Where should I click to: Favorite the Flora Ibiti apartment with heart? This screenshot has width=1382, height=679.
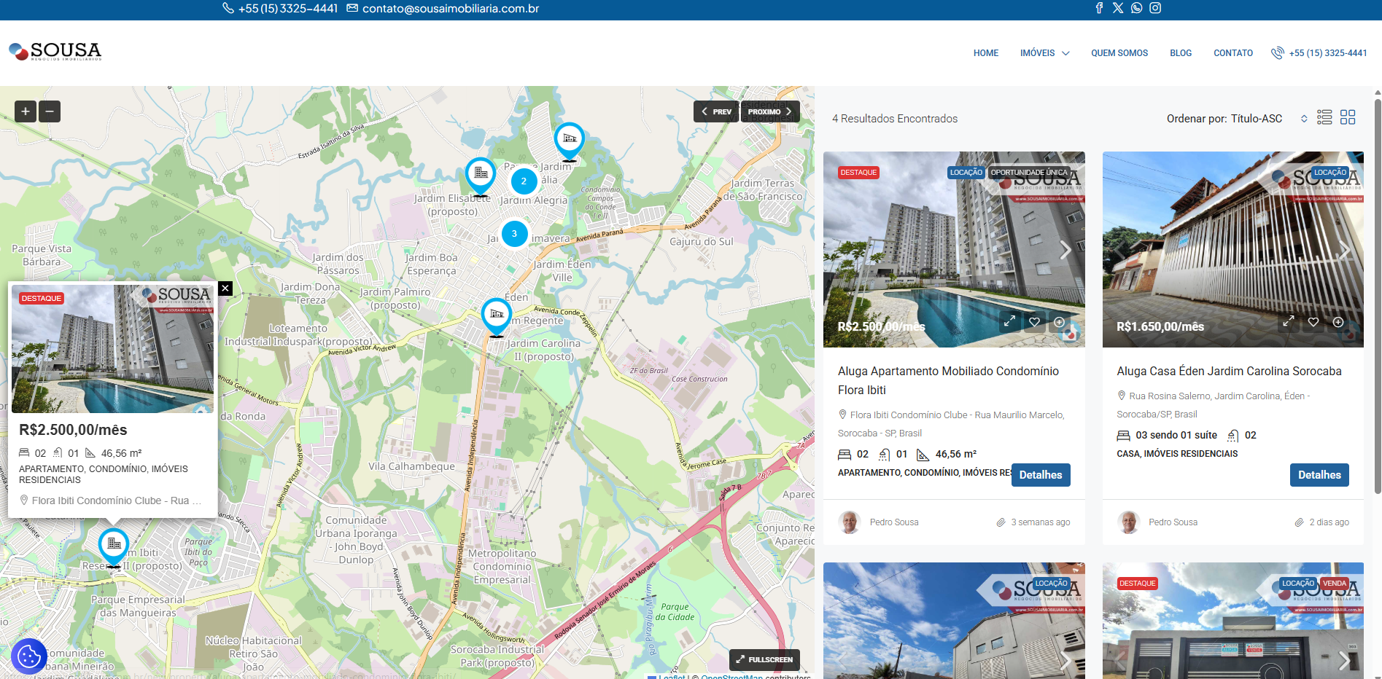[1034, 322]
